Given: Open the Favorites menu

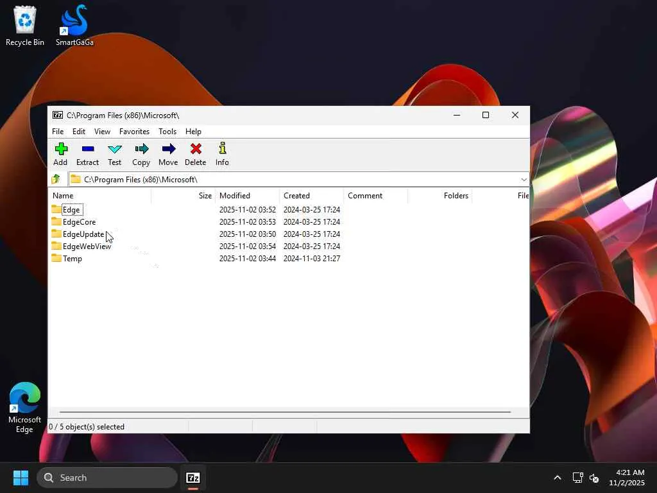Looking at the screenshot, I should click(135, 132).
